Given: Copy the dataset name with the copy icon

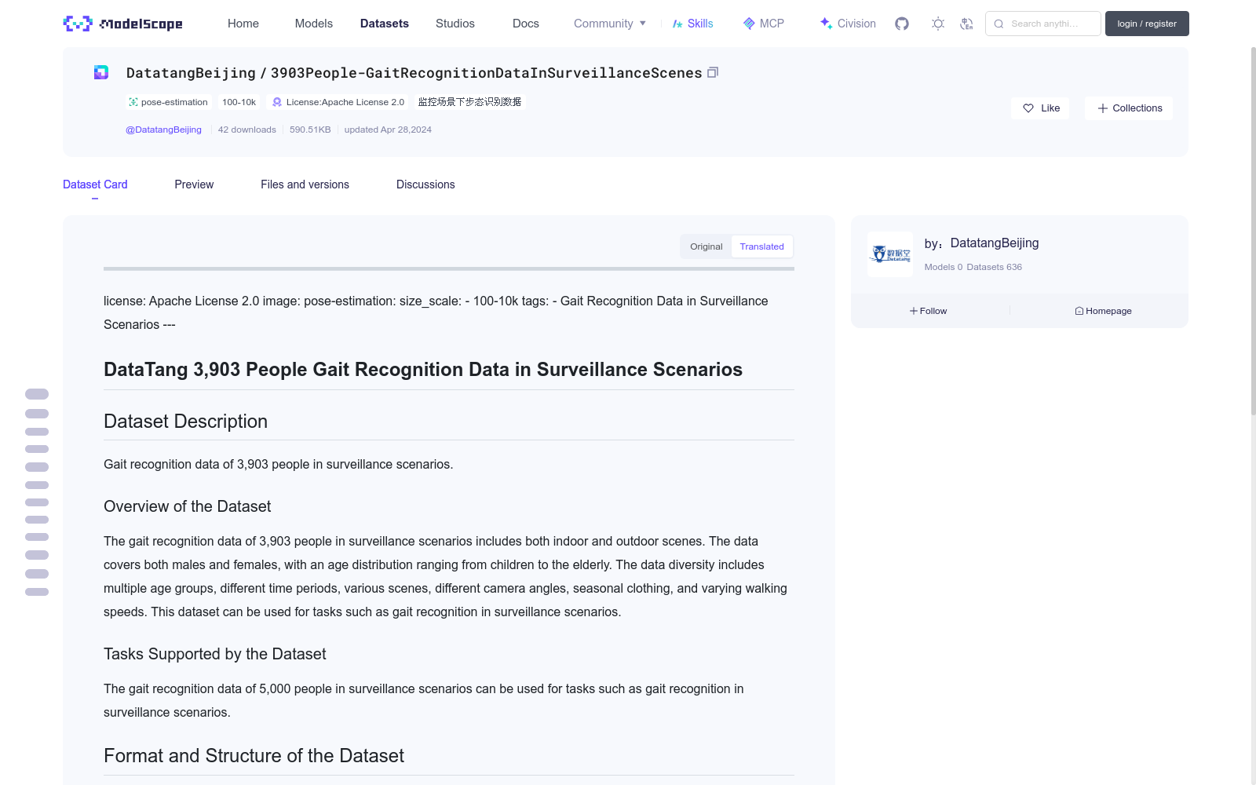Looking at the screenshot, I should 713,72.
